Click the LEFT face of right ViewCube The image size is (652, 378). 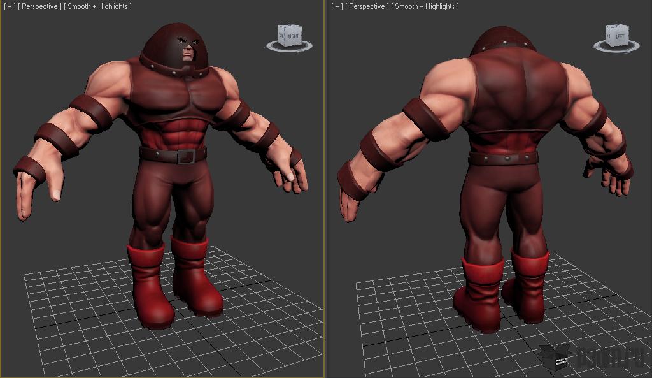(x=620, y=37)
